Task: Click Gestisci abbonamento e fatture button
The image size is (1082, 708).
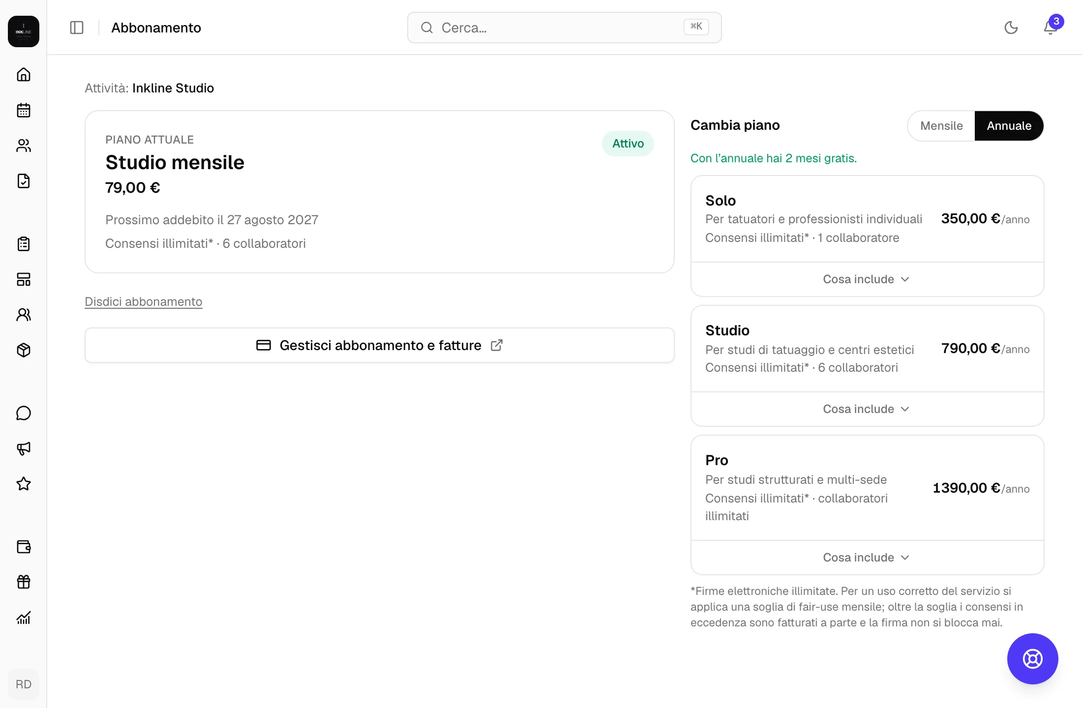Action: (380, 345)
